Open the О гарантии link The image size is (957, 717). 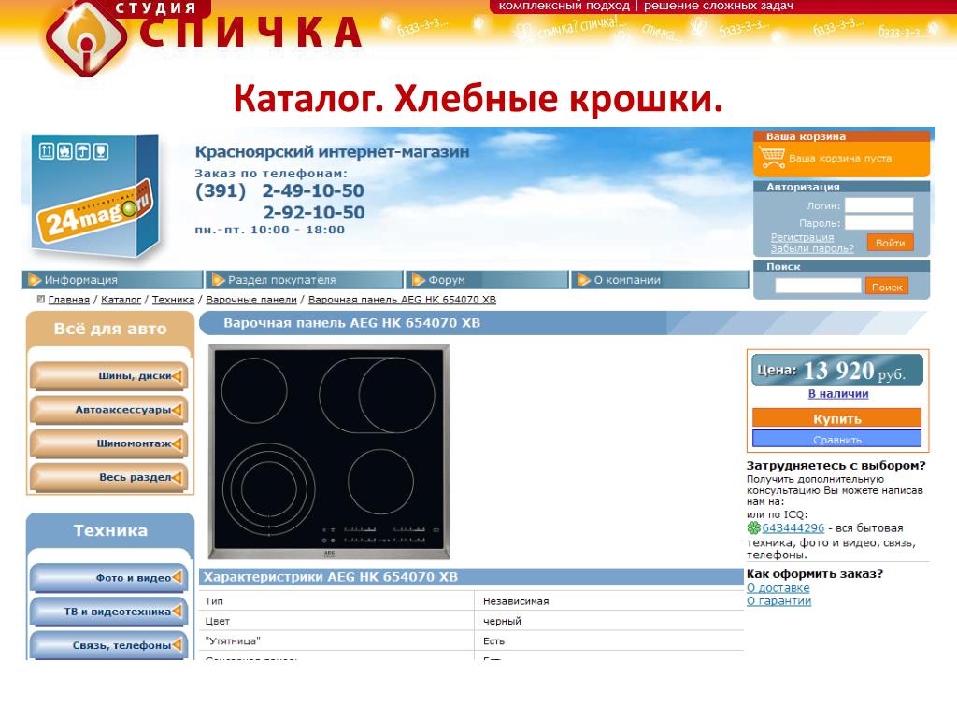(x=778, y=600)
